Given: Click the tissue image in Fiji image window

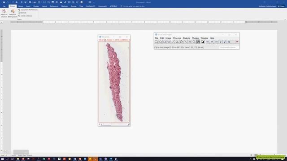Looking at the screenshot, I should (x=114, y=82).
